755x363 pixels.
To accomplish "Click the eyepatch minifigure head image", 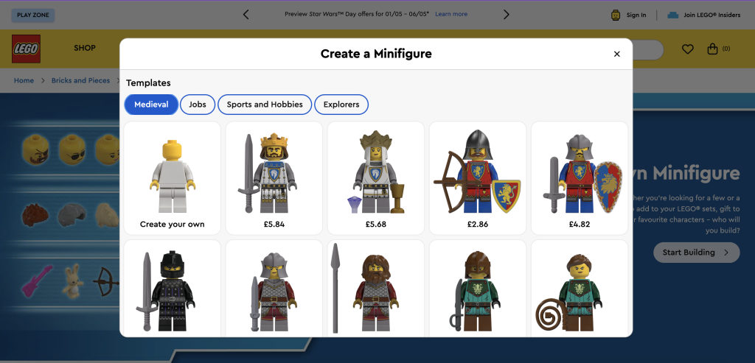I will pyautogui.click(x=35, y=150).
